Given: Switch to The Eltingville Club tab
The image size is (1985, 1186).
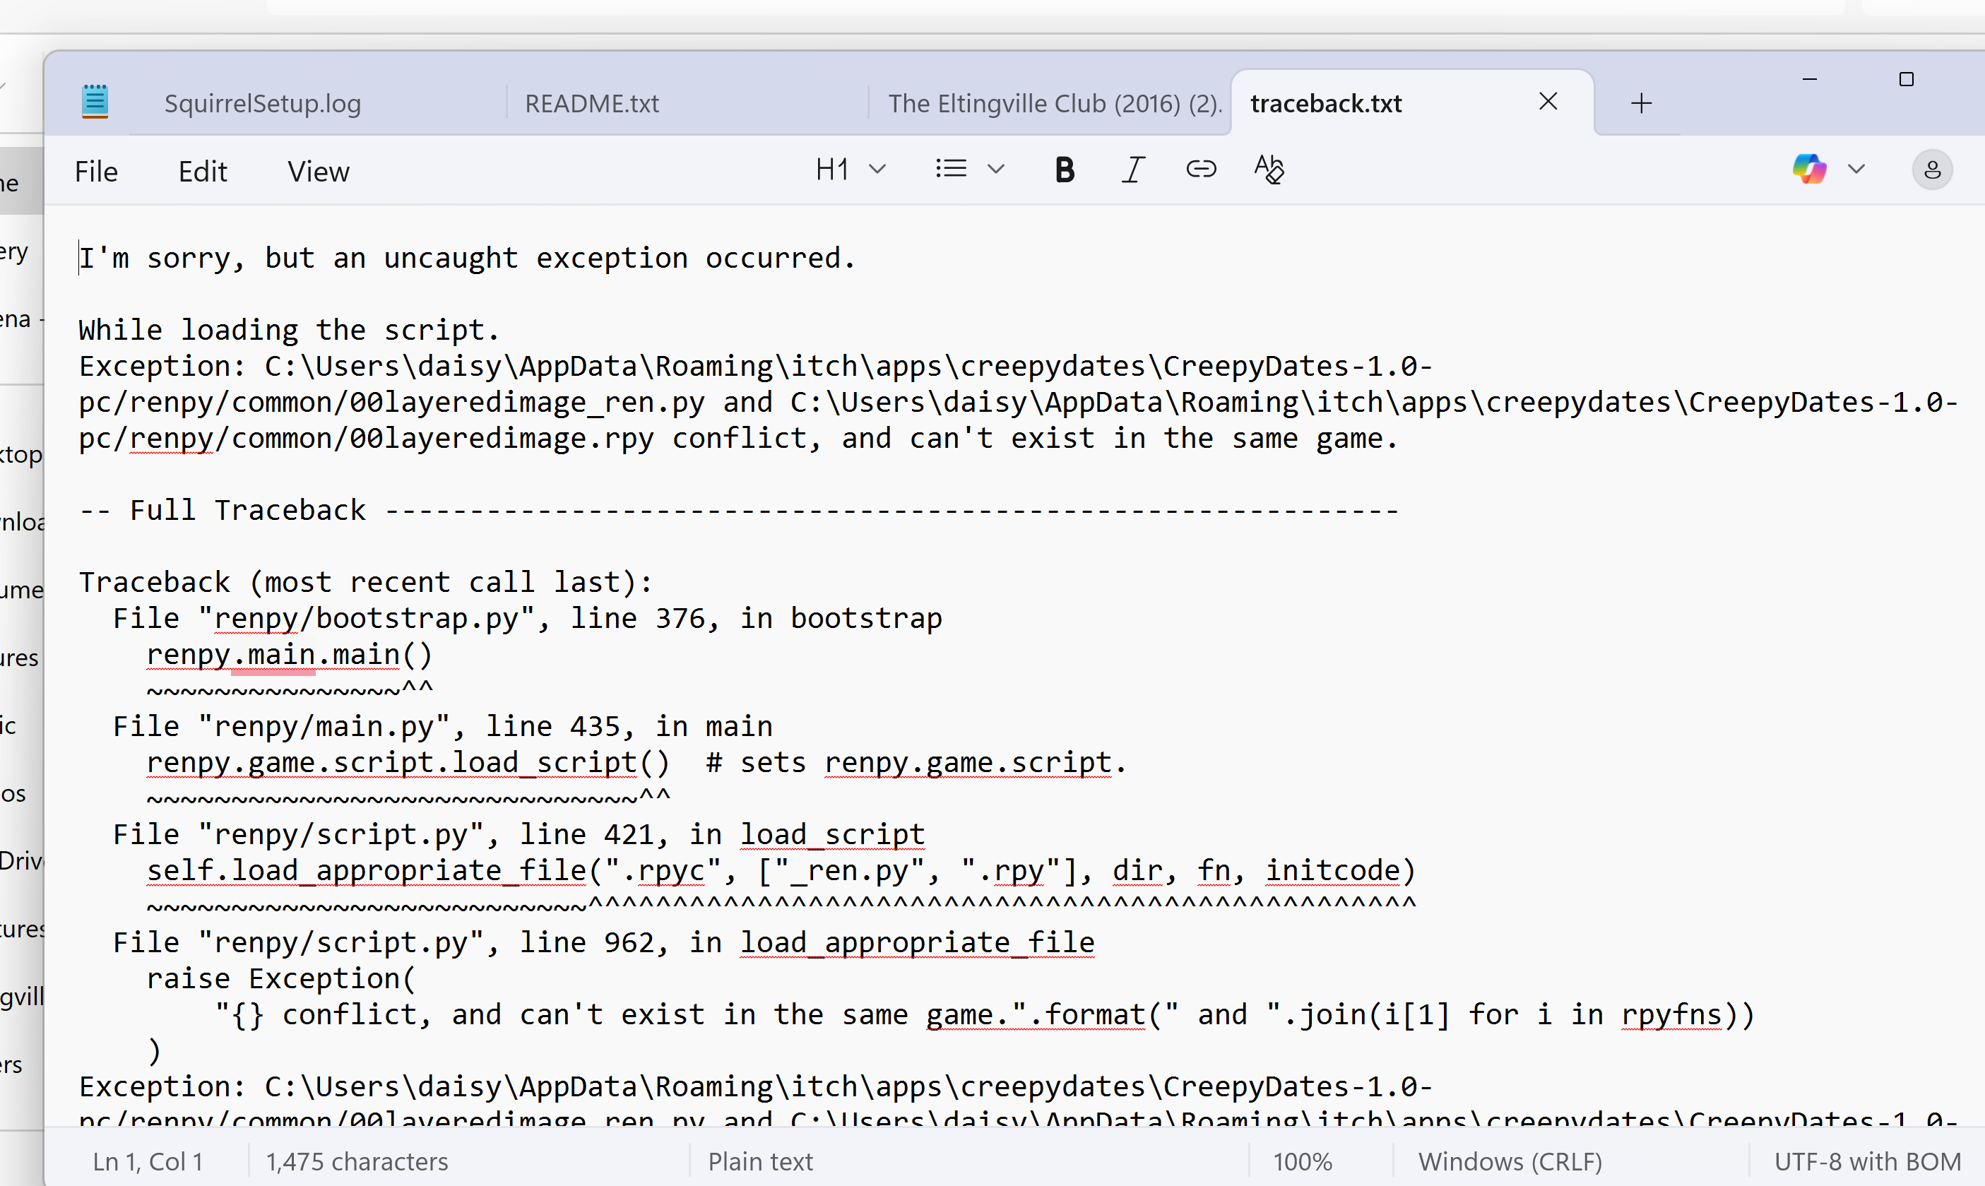Looking at the screenshot, I should click(x=1054, y=104).
